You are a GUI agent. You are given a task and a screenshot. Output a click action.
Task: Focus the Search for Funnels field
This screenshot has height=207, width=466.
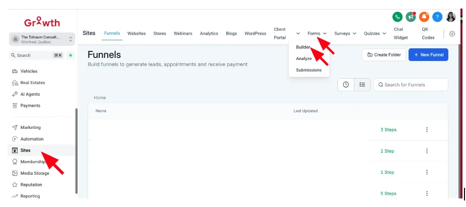coord(411,85)
